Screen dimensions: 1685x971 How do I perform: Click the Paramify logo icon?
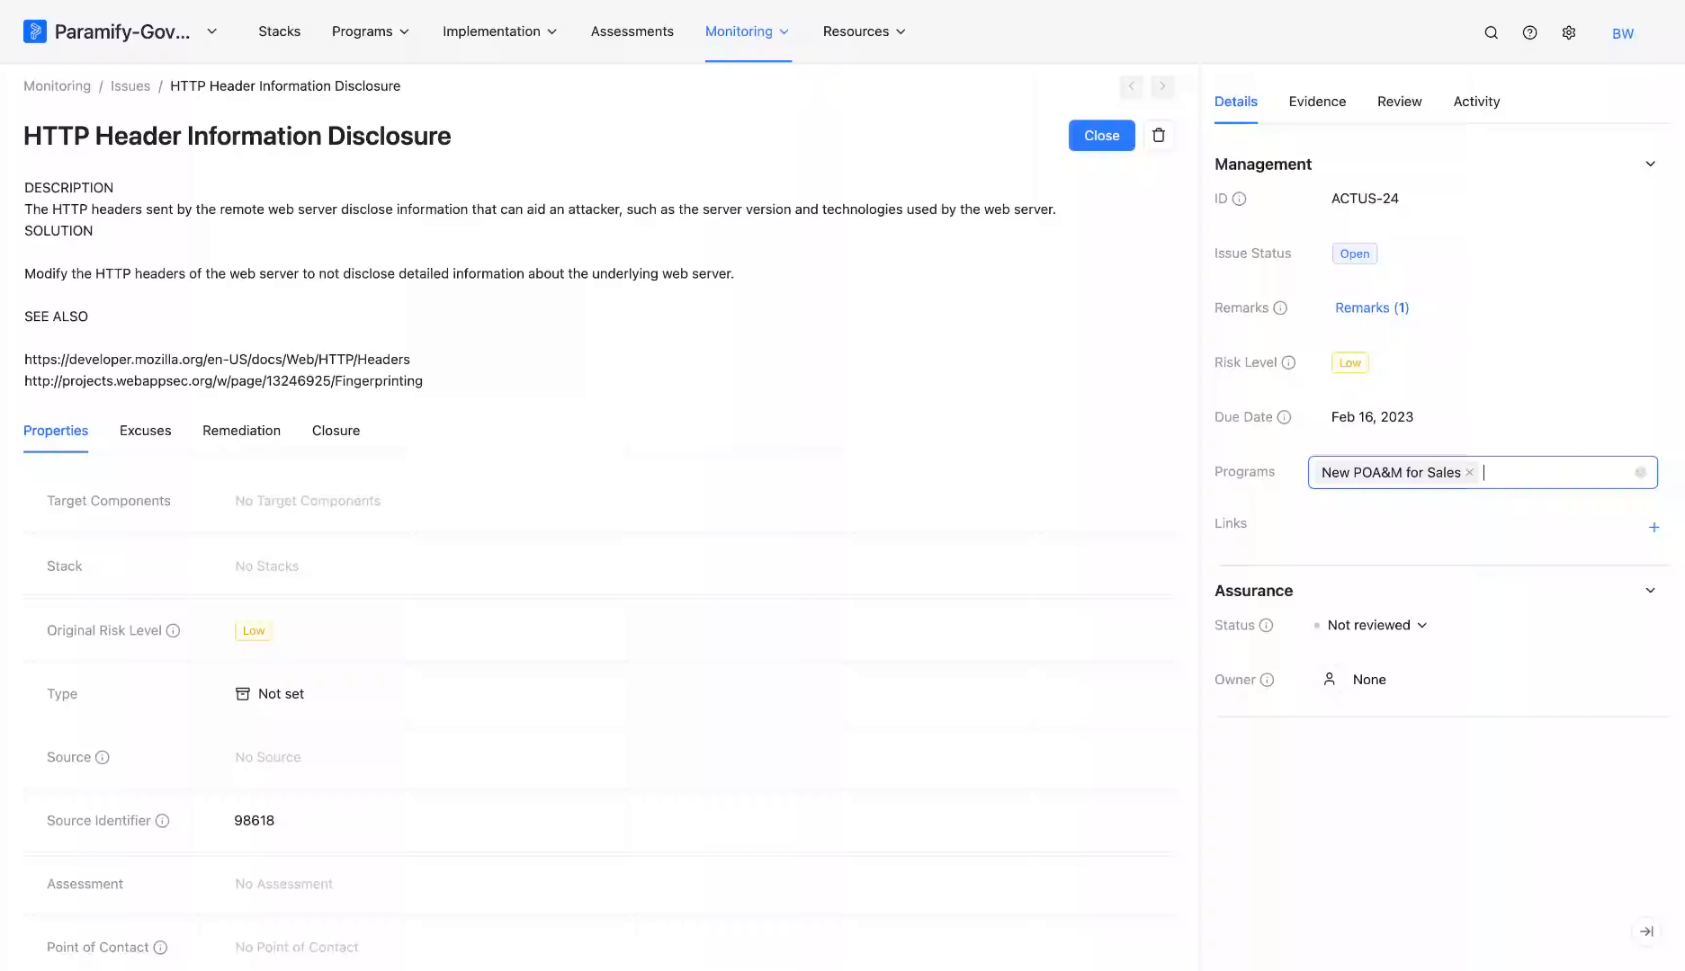[34, 31]
